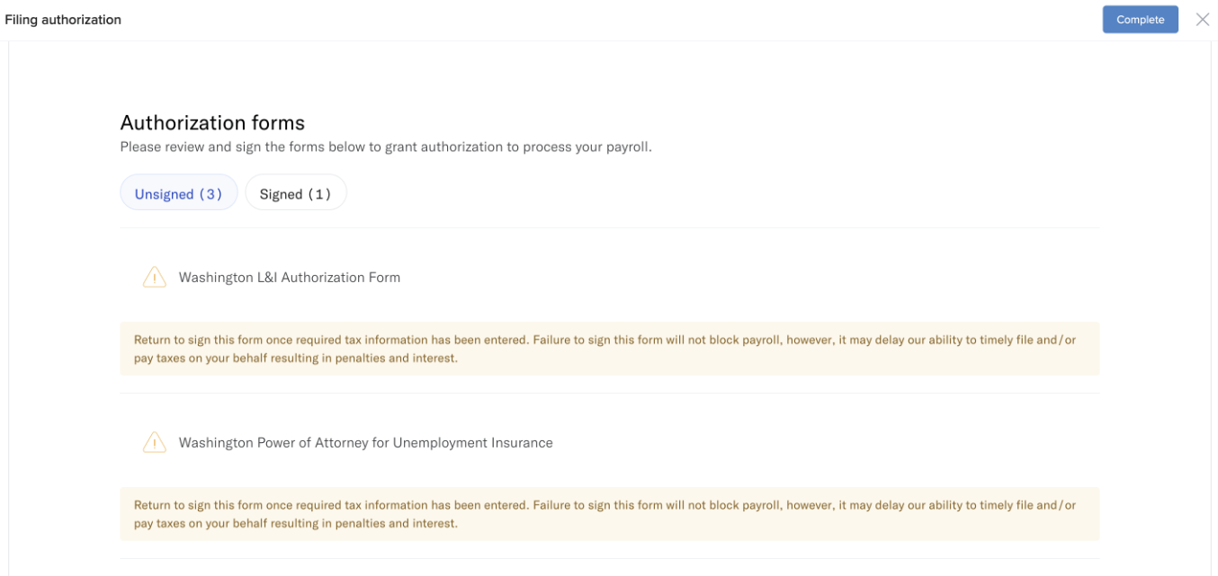Click the Filing authorization window title
The width and height of the screenshot is (1218, 576).
click(x=63, y=20)
